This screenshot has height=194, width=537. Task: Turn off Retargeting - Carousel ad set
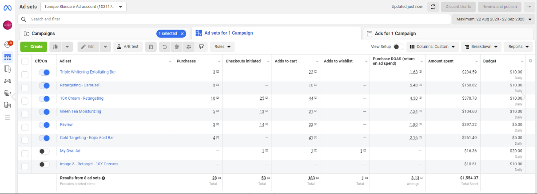coord(44,85)
